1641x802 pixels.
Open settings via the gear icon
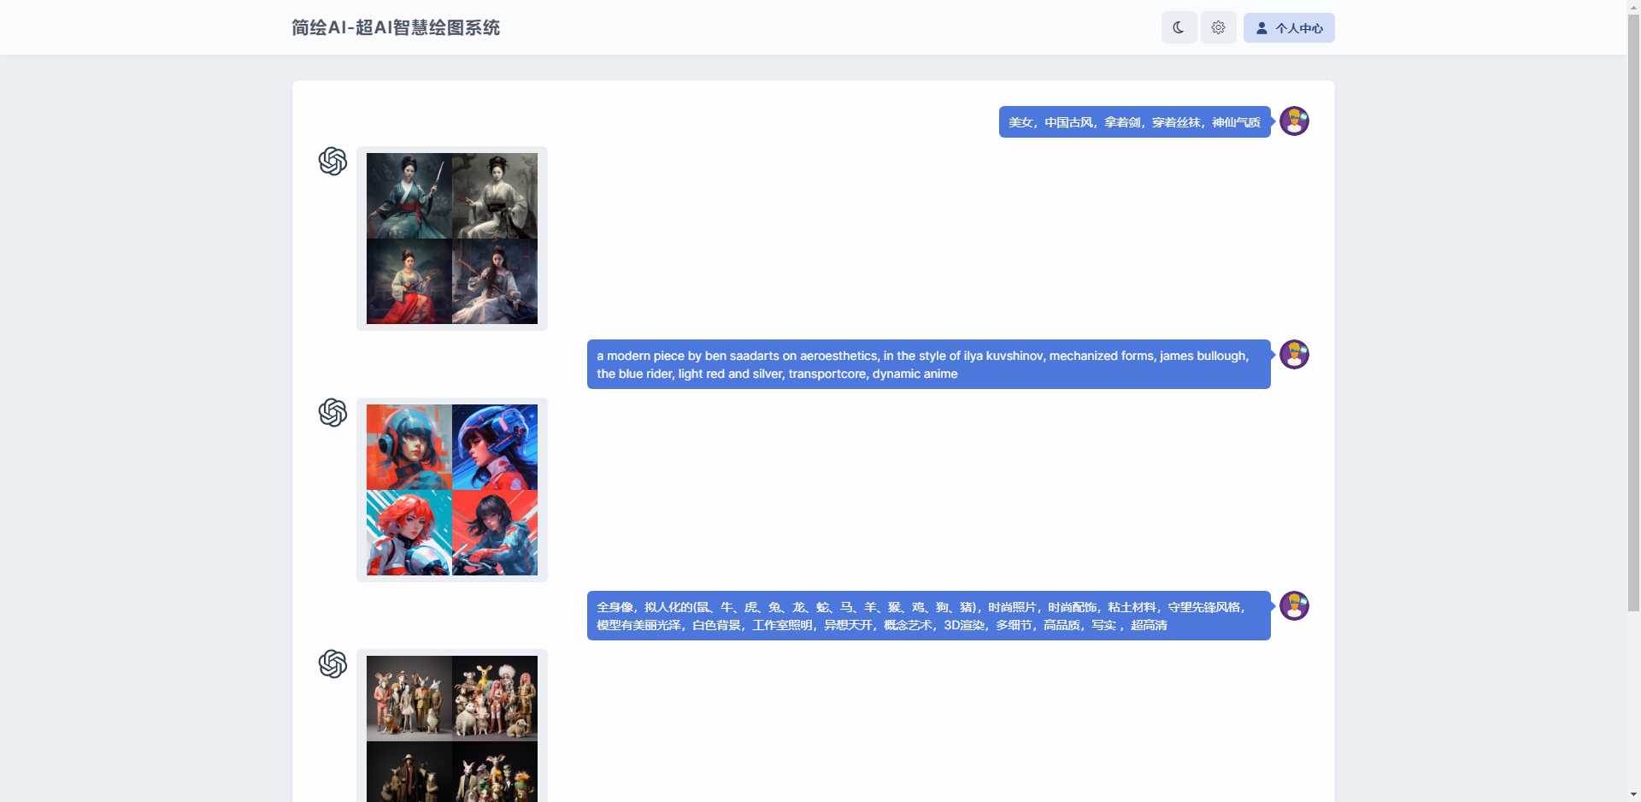click(1218, 27)
